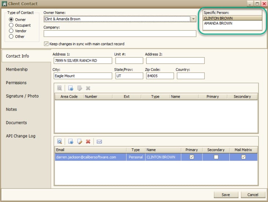Click the Unit # field
The width and height of the screenshot is (268, 202).
coord(129,61)
